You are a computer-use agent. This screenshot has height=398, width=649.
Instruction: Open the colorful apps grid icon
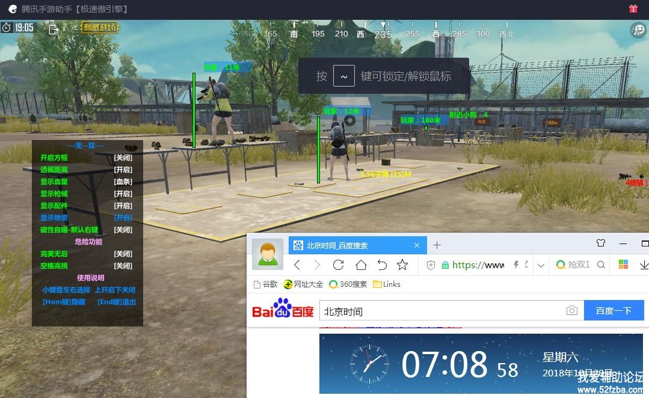click(x=623, y=265)
